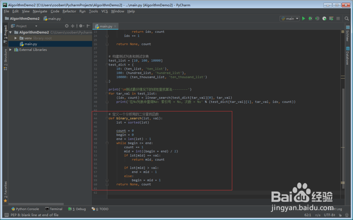
Task: Toggle the 1: Project side tab
Action: pos(5,34)
